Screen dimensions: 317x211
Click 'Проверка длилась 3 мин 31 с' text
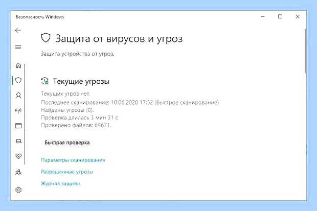click(79, 118)
